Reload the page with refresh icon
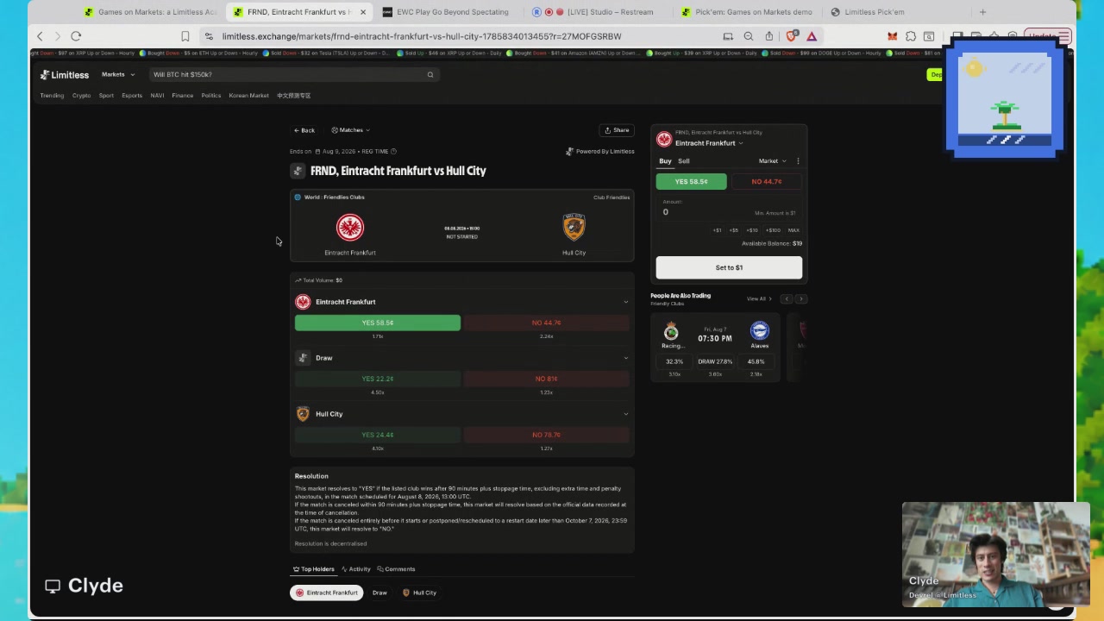Image resolution: width=1104 pixels, height=621 pixels. click(x=76, y=36)
